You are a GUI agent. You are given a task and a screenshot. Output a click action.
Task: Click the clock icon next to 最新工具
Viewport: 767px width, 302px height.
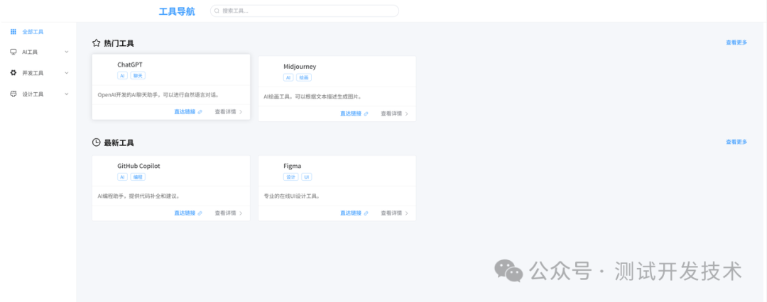(97, 142)
